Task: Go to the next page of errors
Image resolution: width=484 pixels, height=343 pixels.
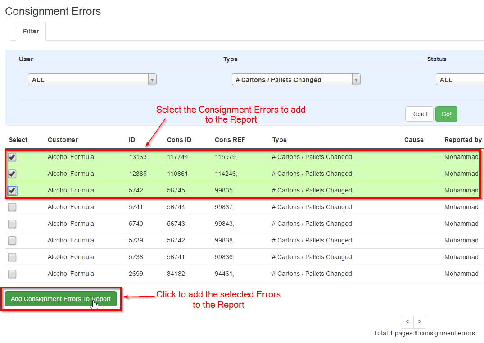Action: pyautogui.click(x=420, y=322)
